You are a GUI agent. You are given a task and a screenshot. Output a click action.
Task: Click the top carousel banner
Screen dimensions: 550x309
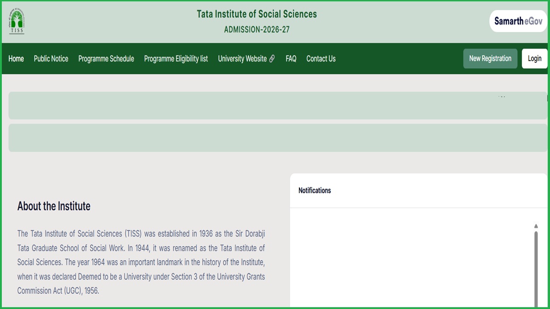(x=275, y=105)
